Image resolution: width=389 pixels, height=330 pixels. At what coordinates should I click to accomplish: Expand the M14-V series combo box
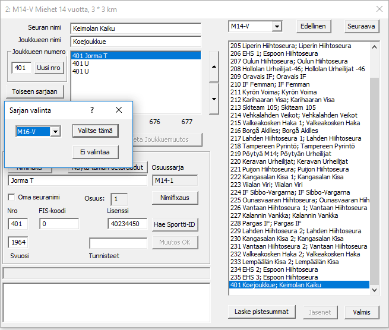pos(276,27)
